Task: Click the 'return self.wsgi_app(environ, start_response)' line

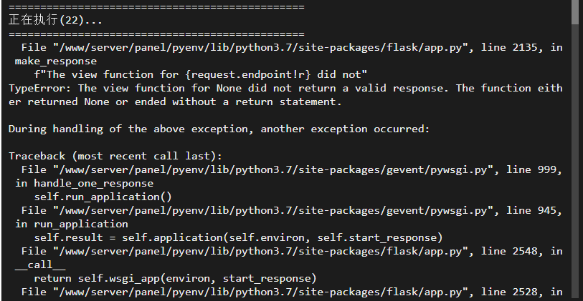Action: (x=175, y=278)
